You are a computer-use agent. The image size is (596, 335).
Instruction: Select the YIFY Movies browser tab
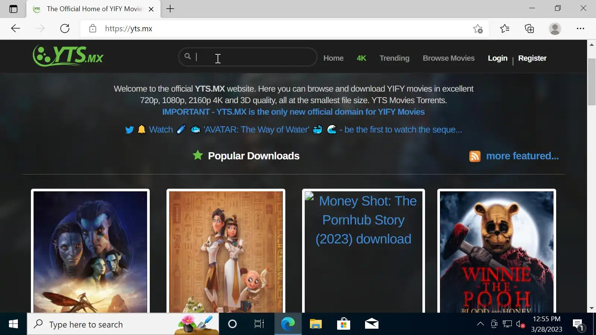click(93, 9)
